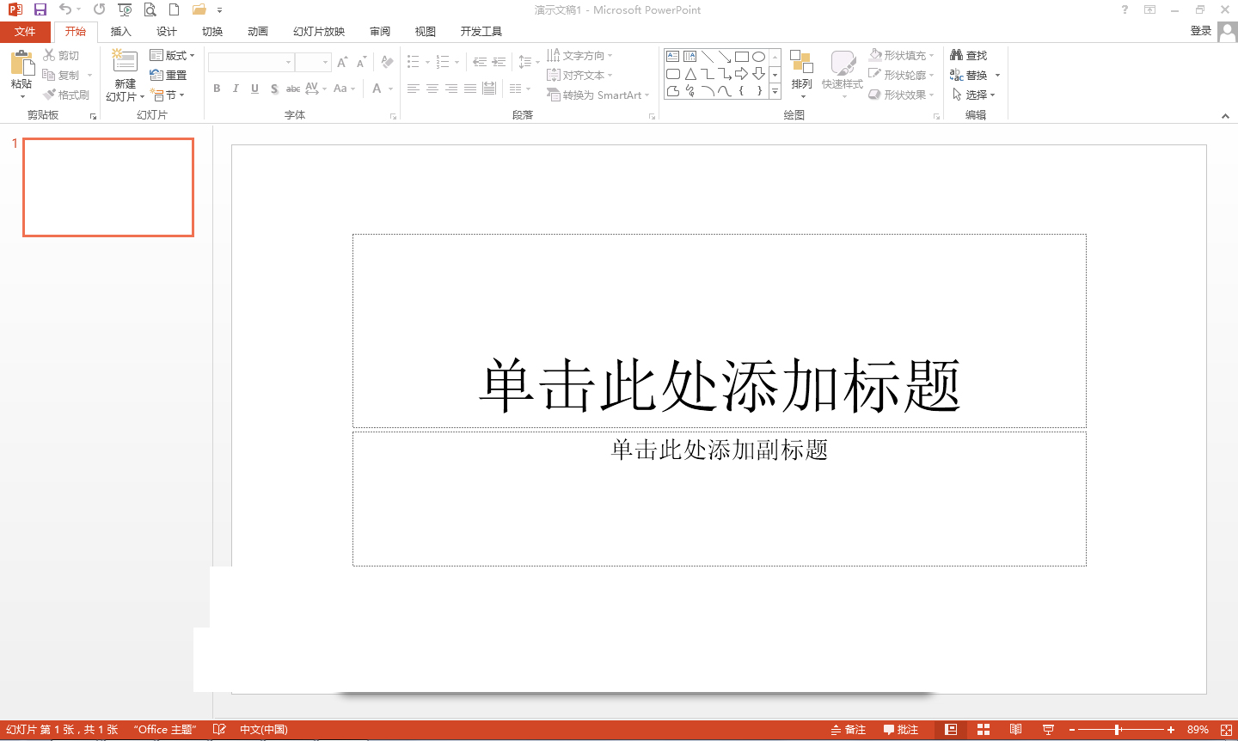The height and width of the screenshot is (741, 1238).
Task: Toggle Align Right paragraph button
Action: tap(451, 89)
